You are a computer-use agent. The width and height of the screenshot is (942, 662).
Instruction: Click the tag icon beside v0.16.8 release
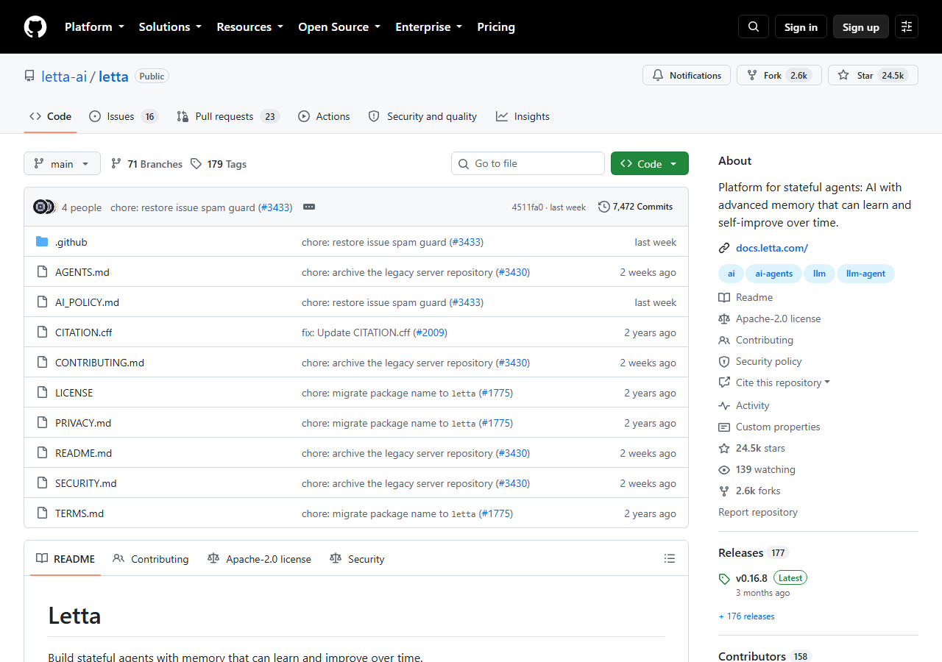point(725,579)
